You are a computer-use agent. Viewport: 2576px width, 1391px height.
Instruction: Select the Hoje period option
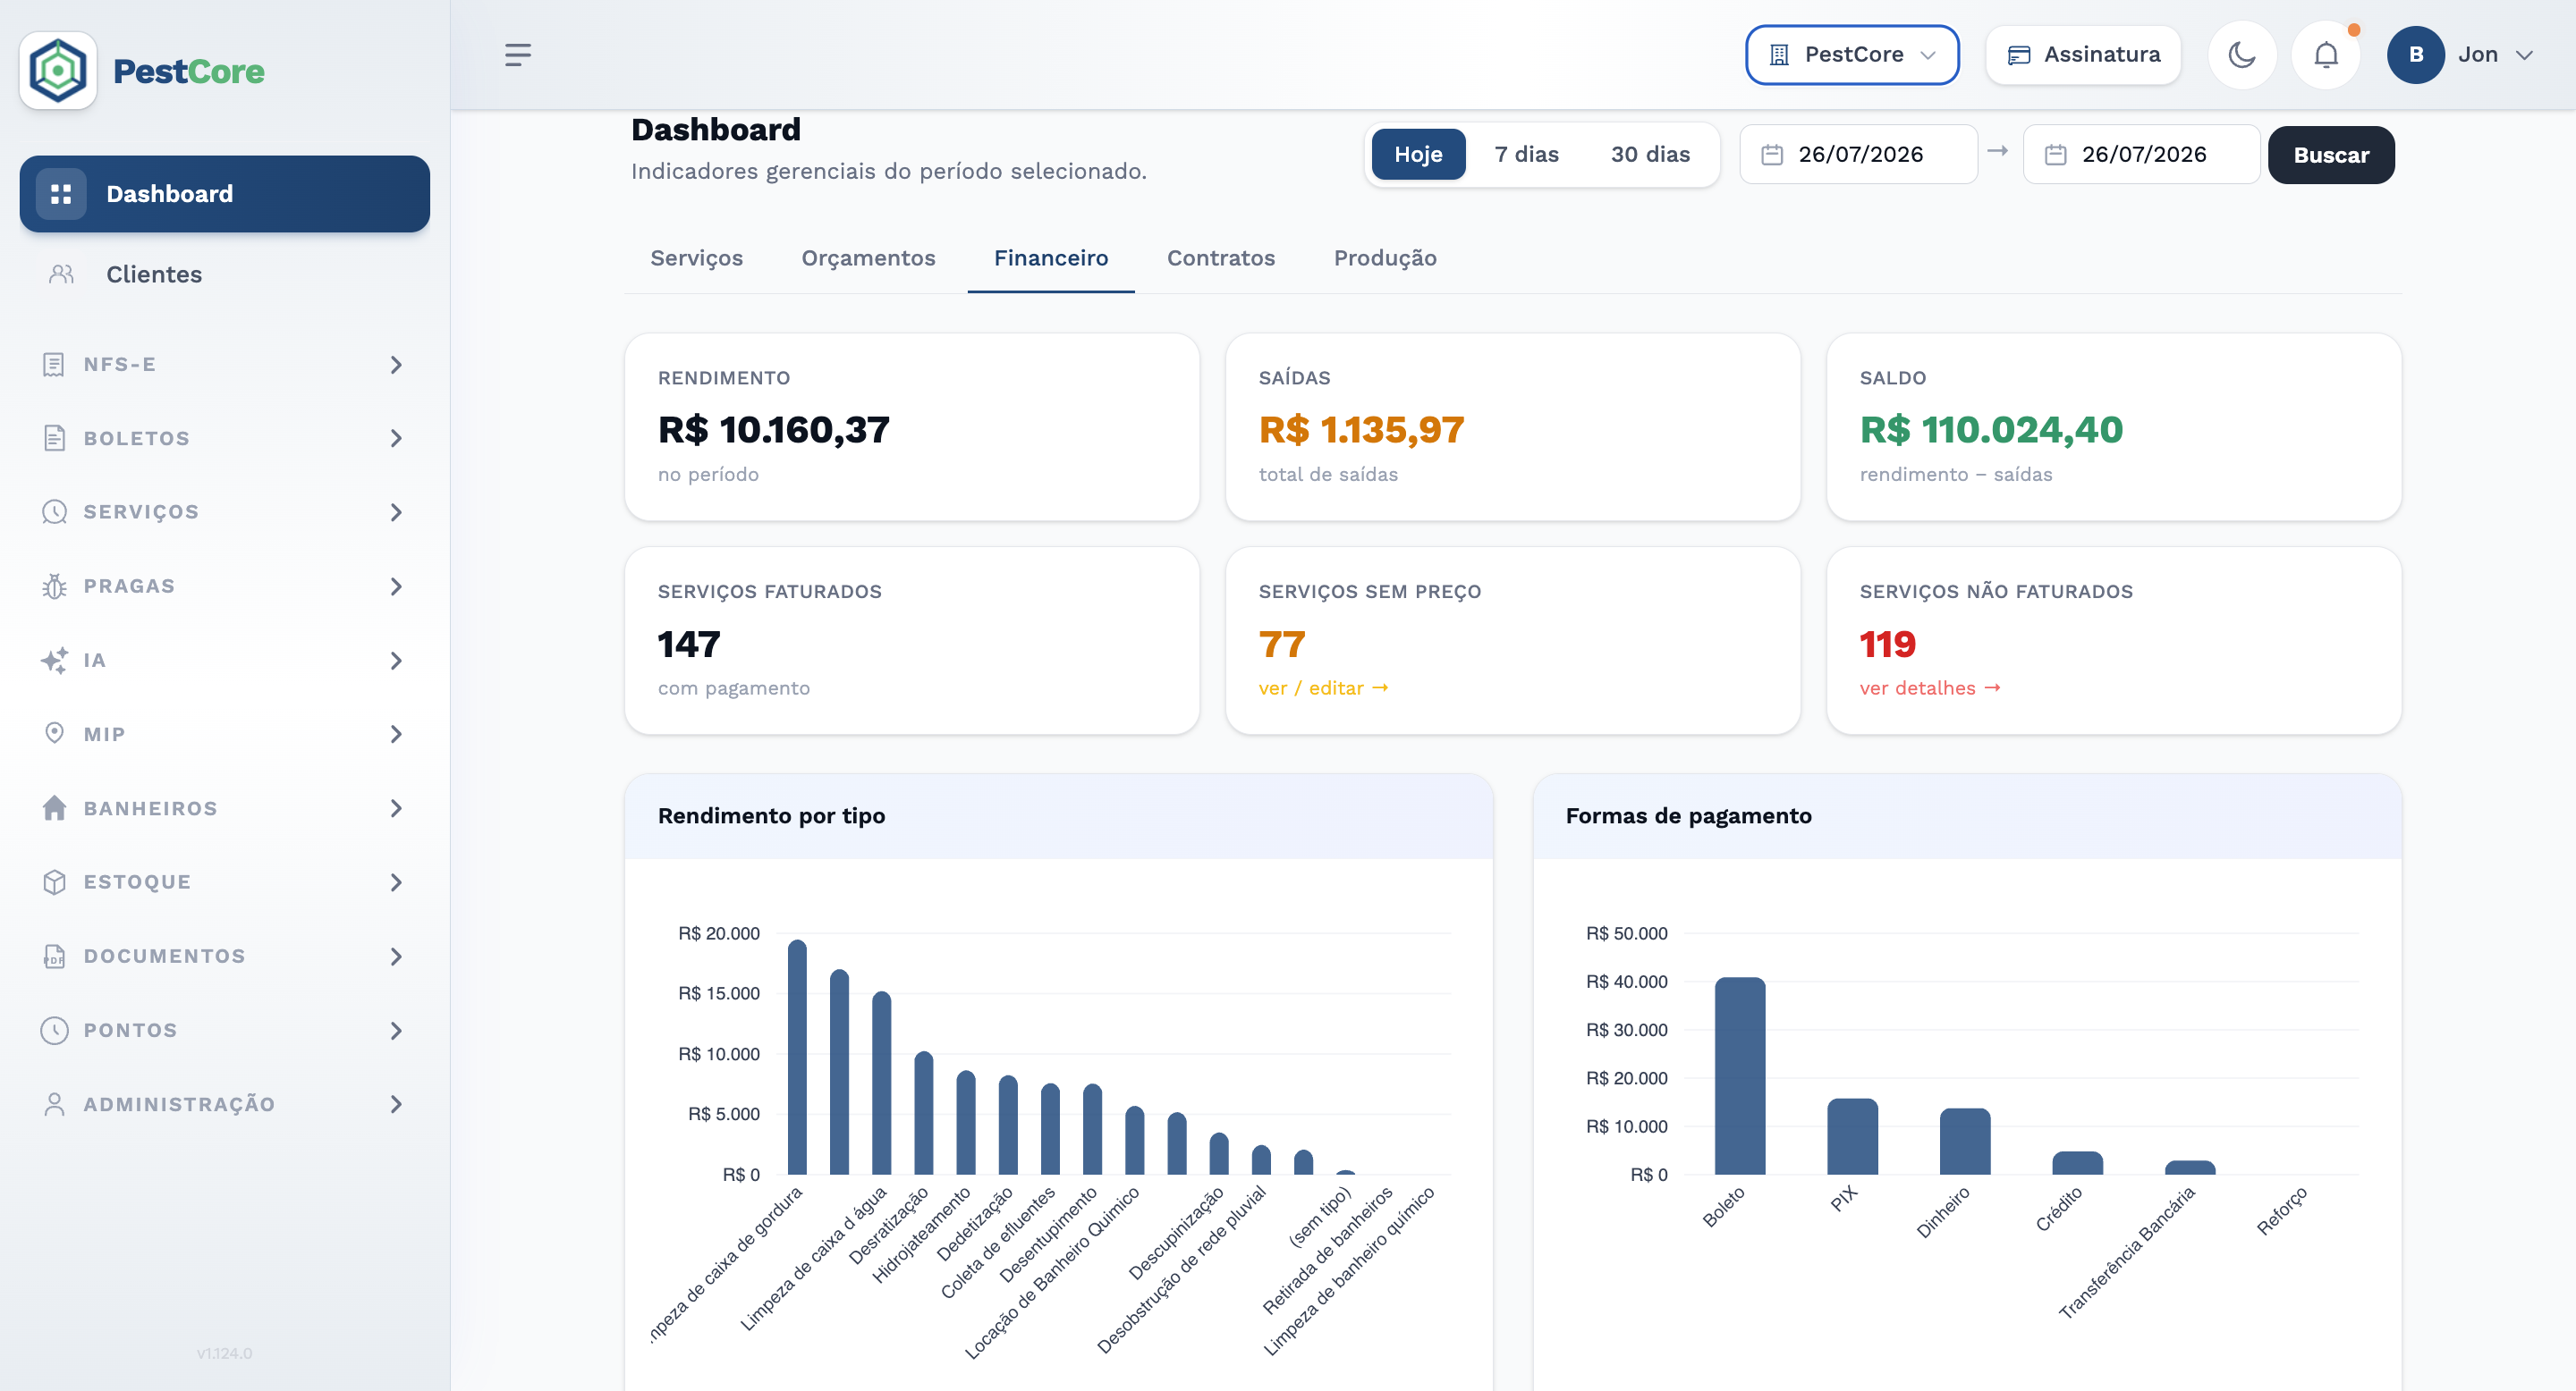pyautogui.click(x=1418, y=155)
